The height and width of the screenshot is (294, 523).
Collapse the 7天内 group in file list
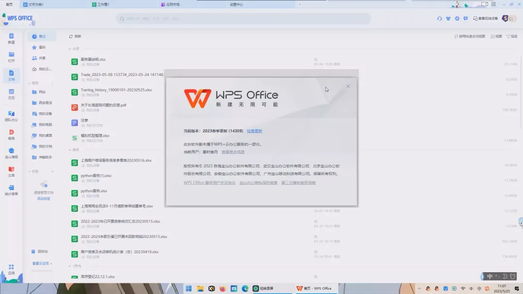click(70, 266)
